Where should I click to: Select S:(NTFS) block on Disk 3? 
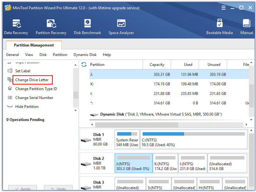(159, 184)
